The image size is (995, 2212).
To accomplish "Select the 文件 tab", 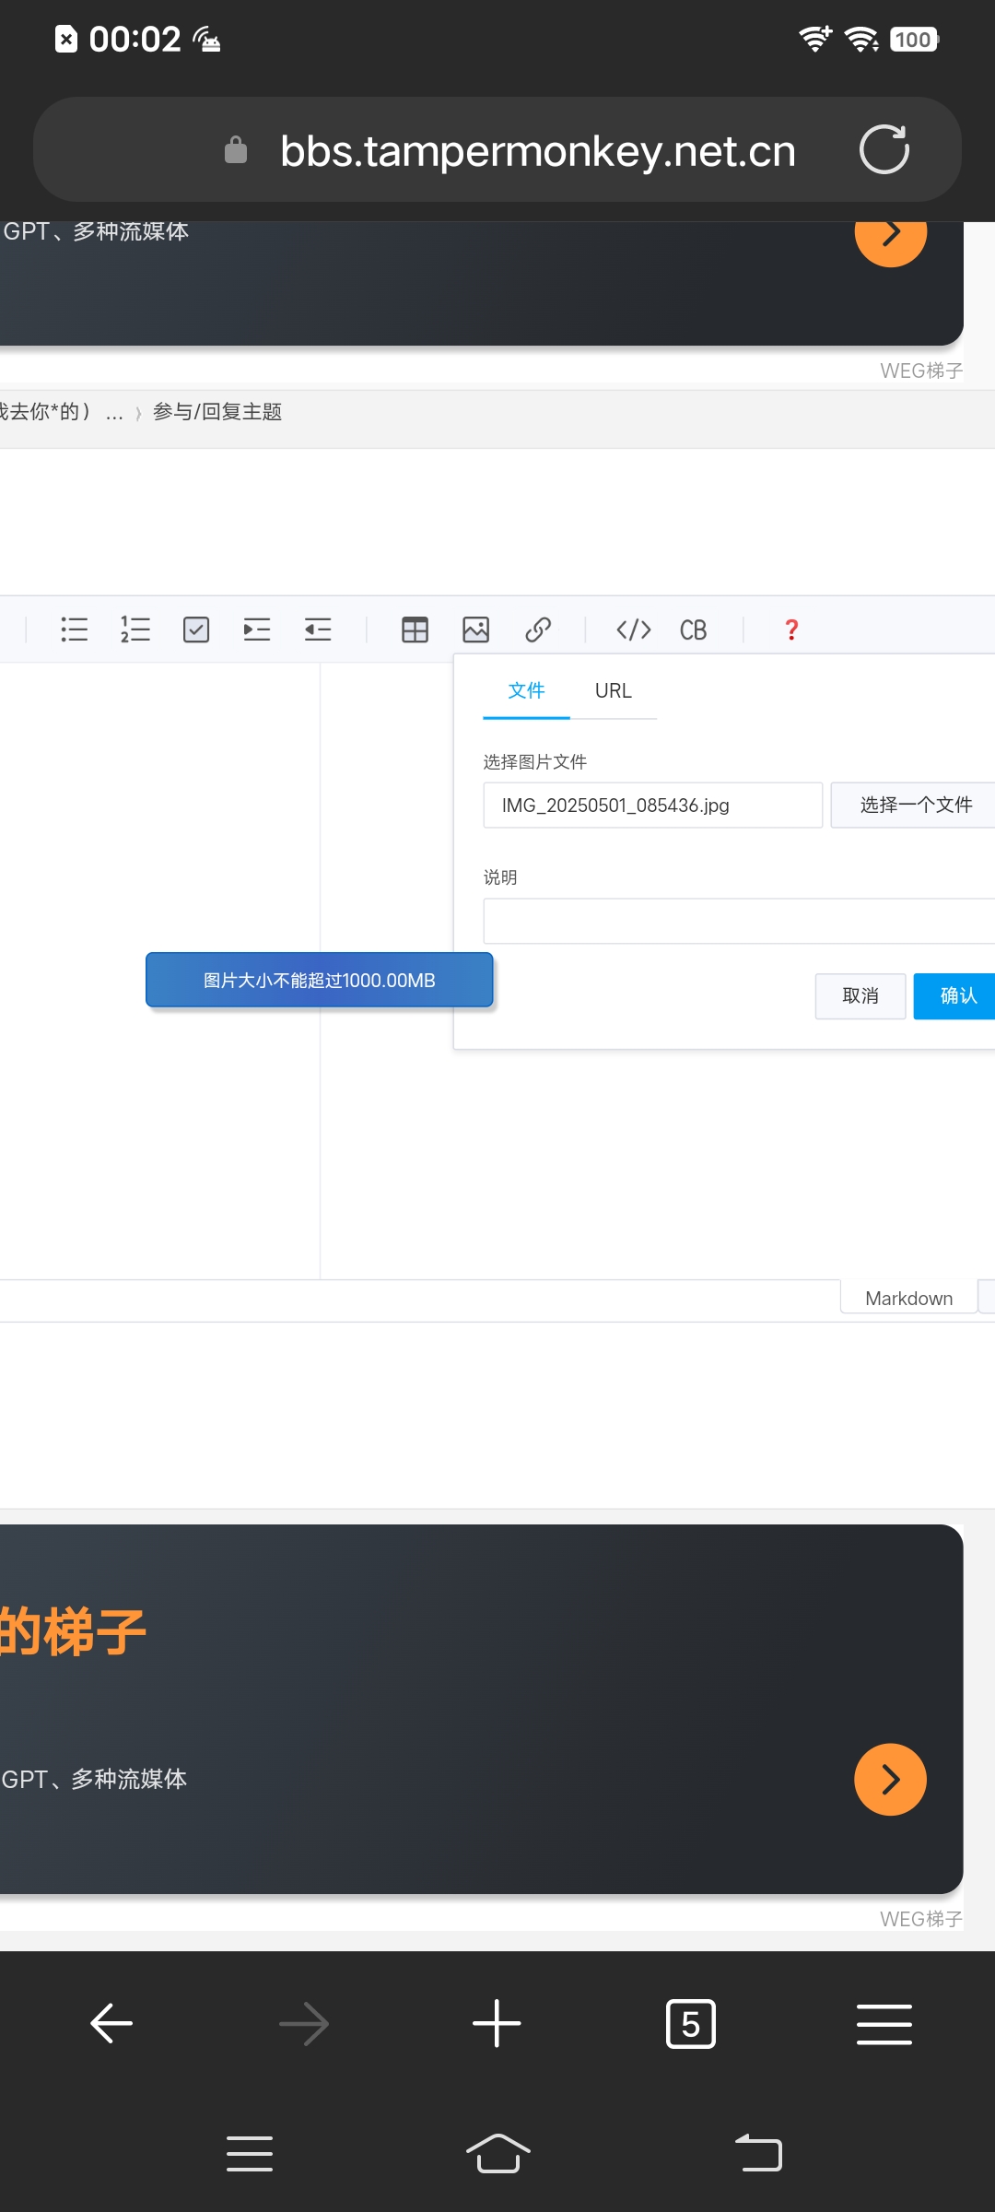I will tap(526, 691).
